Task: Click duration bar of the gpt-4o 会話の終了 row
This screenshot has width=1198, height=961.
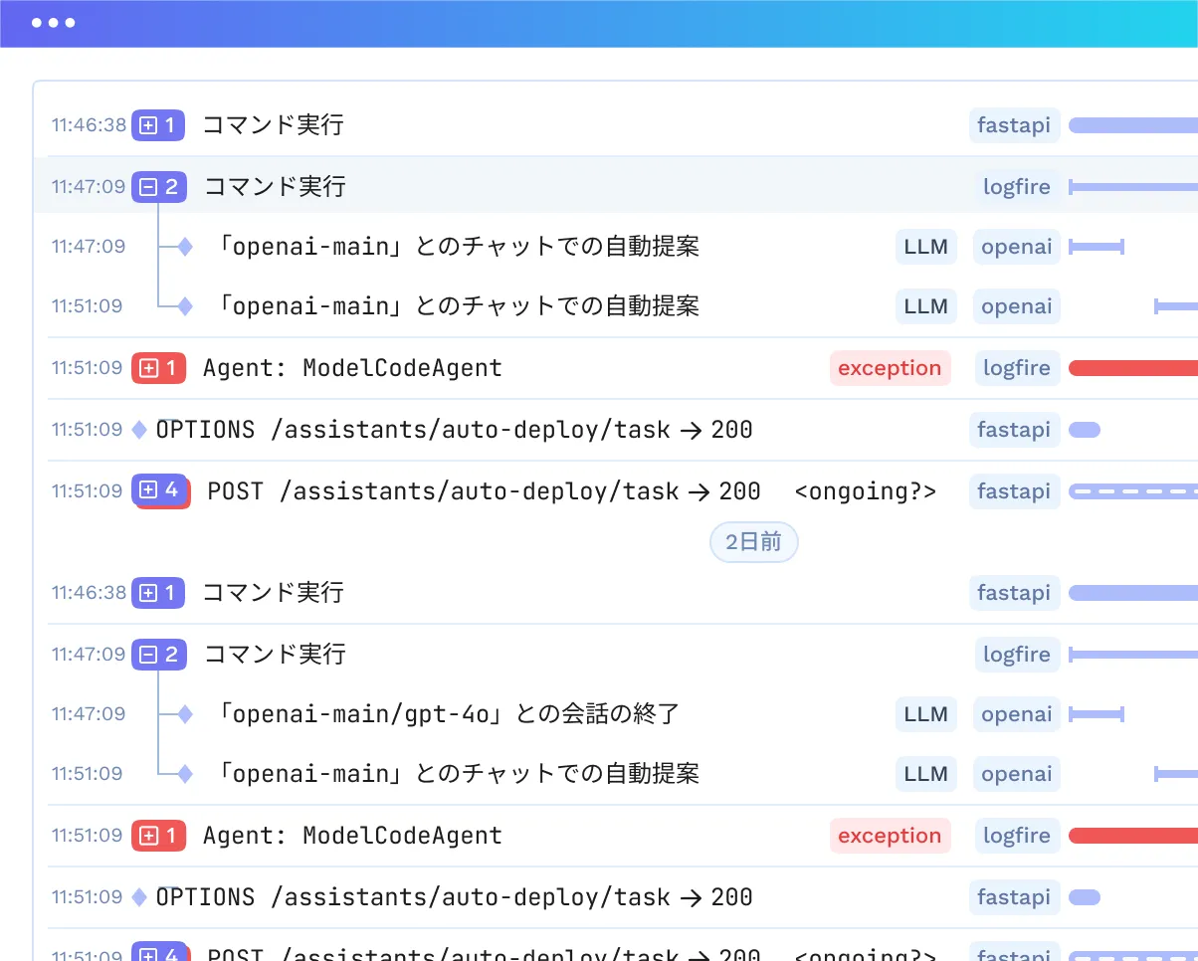Action: point(1097,714)
